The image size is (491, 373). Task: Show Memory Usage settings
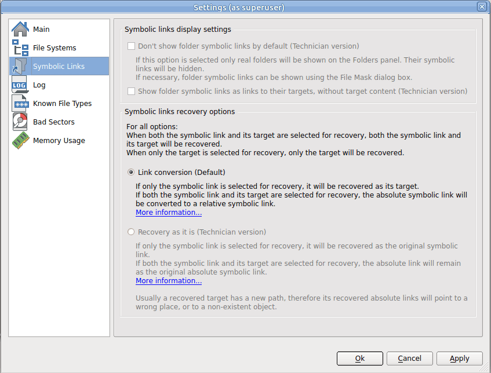tap(59, 141)
